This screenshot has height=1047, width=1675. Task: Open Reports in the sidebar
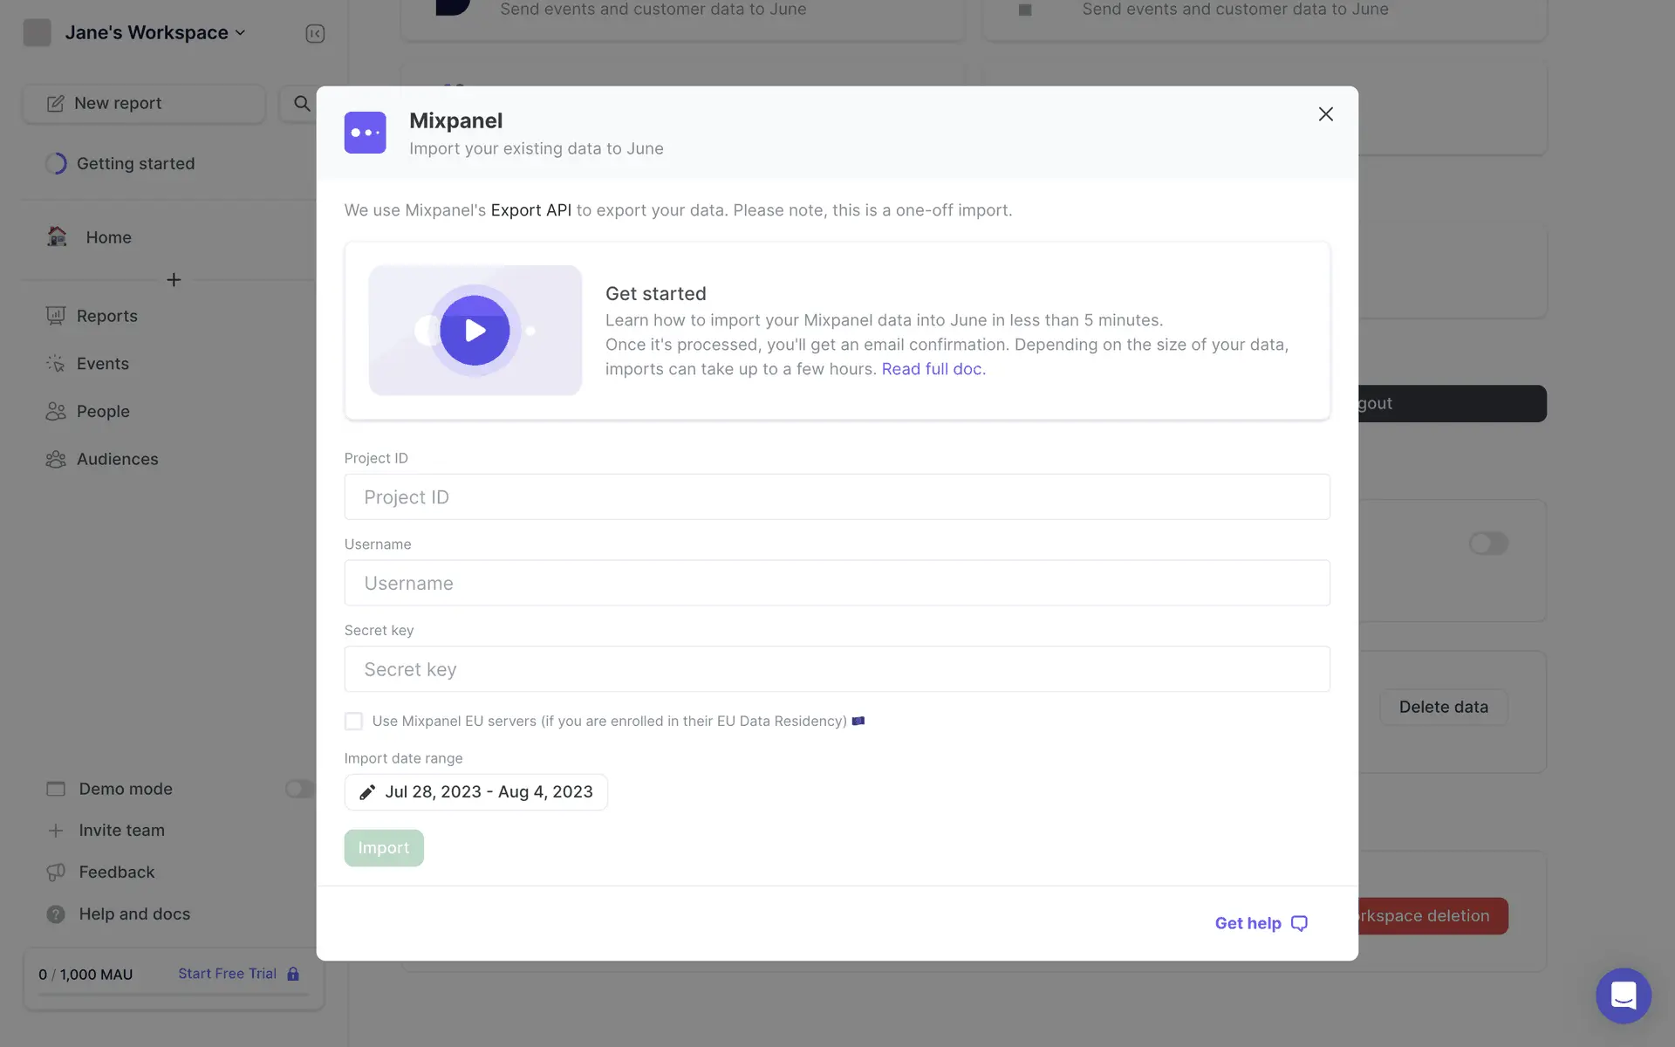click(106, 316)
